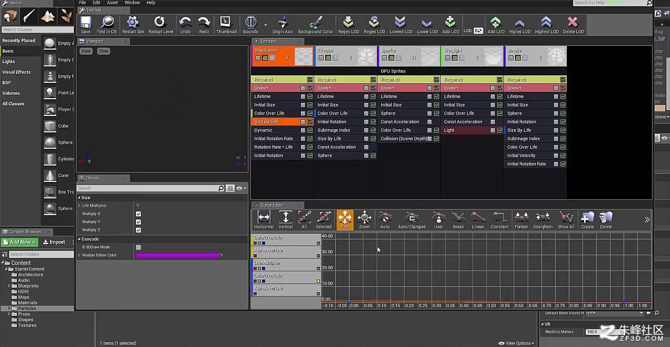
Task: Delete the current LOD
Action: 573,25
